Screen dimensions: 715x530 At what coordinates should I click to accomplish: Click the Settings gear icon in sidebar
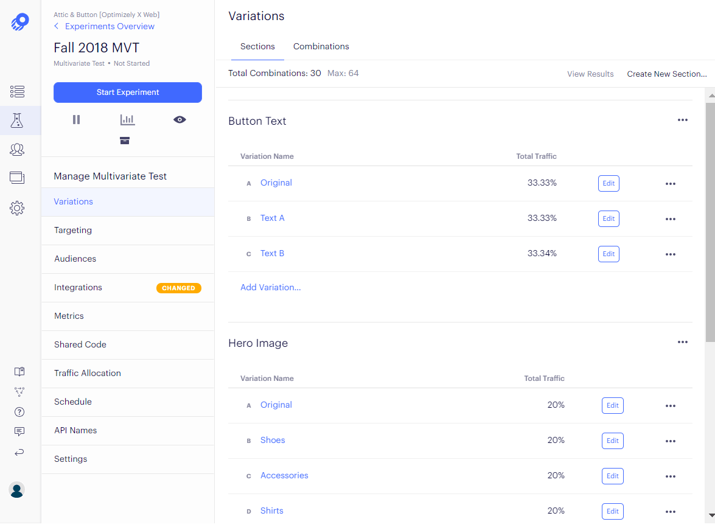pyautogui.click(x=17, y=208)
